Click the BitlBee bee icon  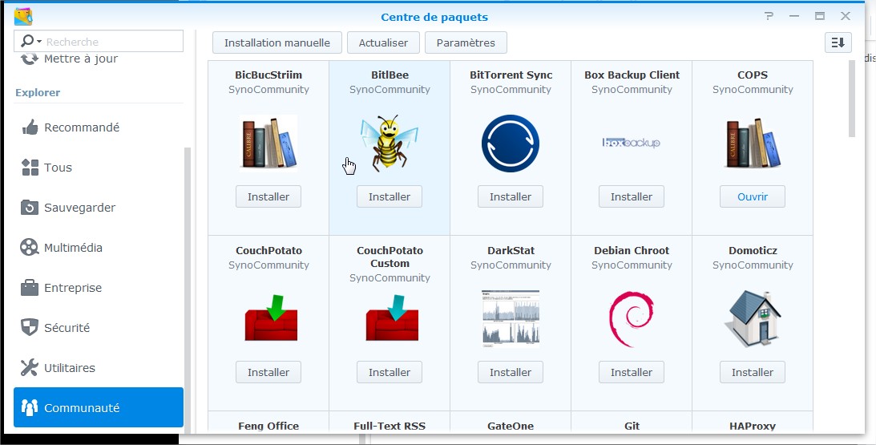(390, 143)
